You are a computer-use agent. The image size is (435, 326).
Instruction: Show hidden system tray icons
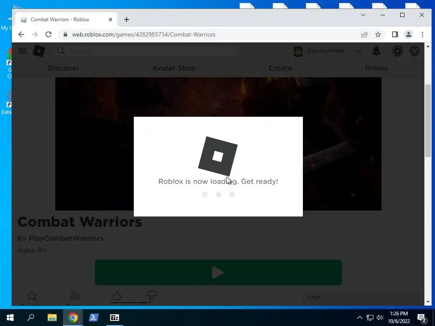click(x=359, y=318)
